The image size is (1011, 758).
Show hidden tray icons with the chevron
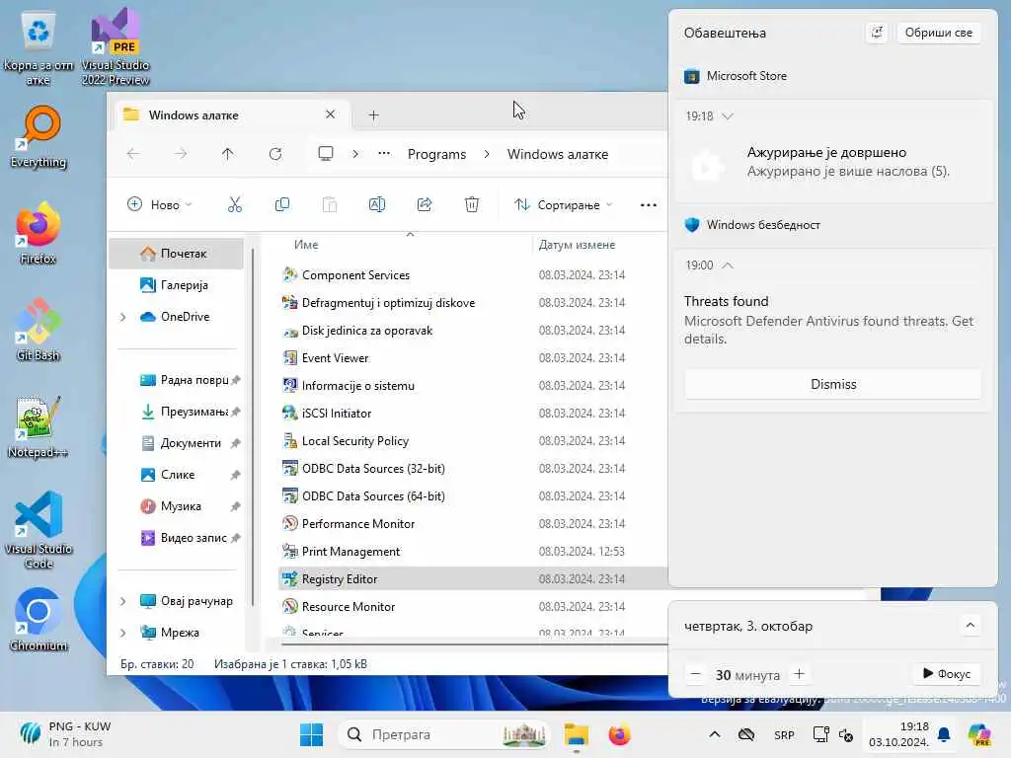click(x=715, y=734)
